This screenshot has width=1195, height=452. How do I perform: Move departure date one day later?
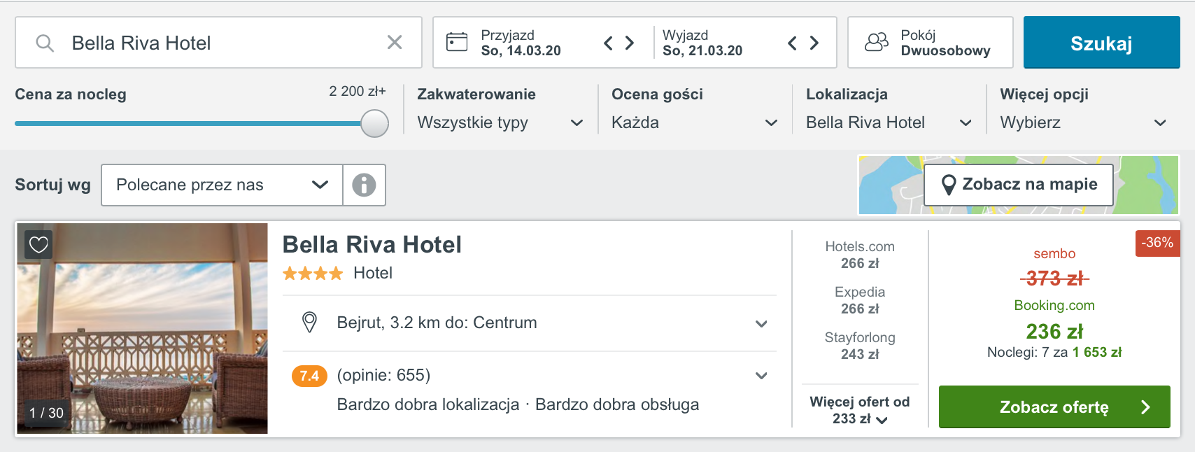click(814, 43)
